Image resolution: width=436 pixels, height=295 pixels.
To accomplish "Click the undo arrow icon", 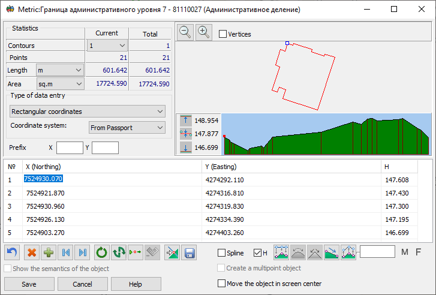I will coord(12,252).
